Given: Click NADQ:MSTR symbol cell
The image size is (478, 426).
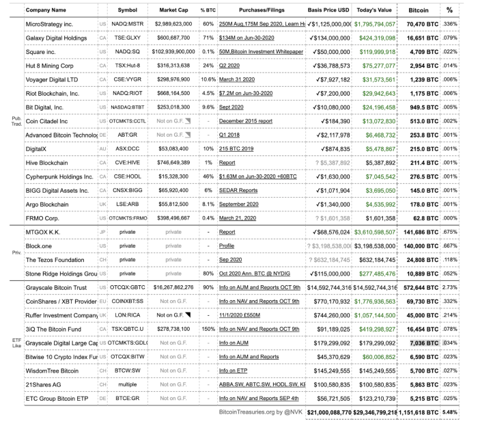Looking at the screenshot, I should pos(128,24).
